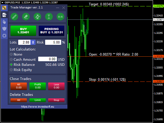This screenshot has width=164, height=123.
Task: Click the 1.32415 price axis label
Action: [x=158, y=15]
